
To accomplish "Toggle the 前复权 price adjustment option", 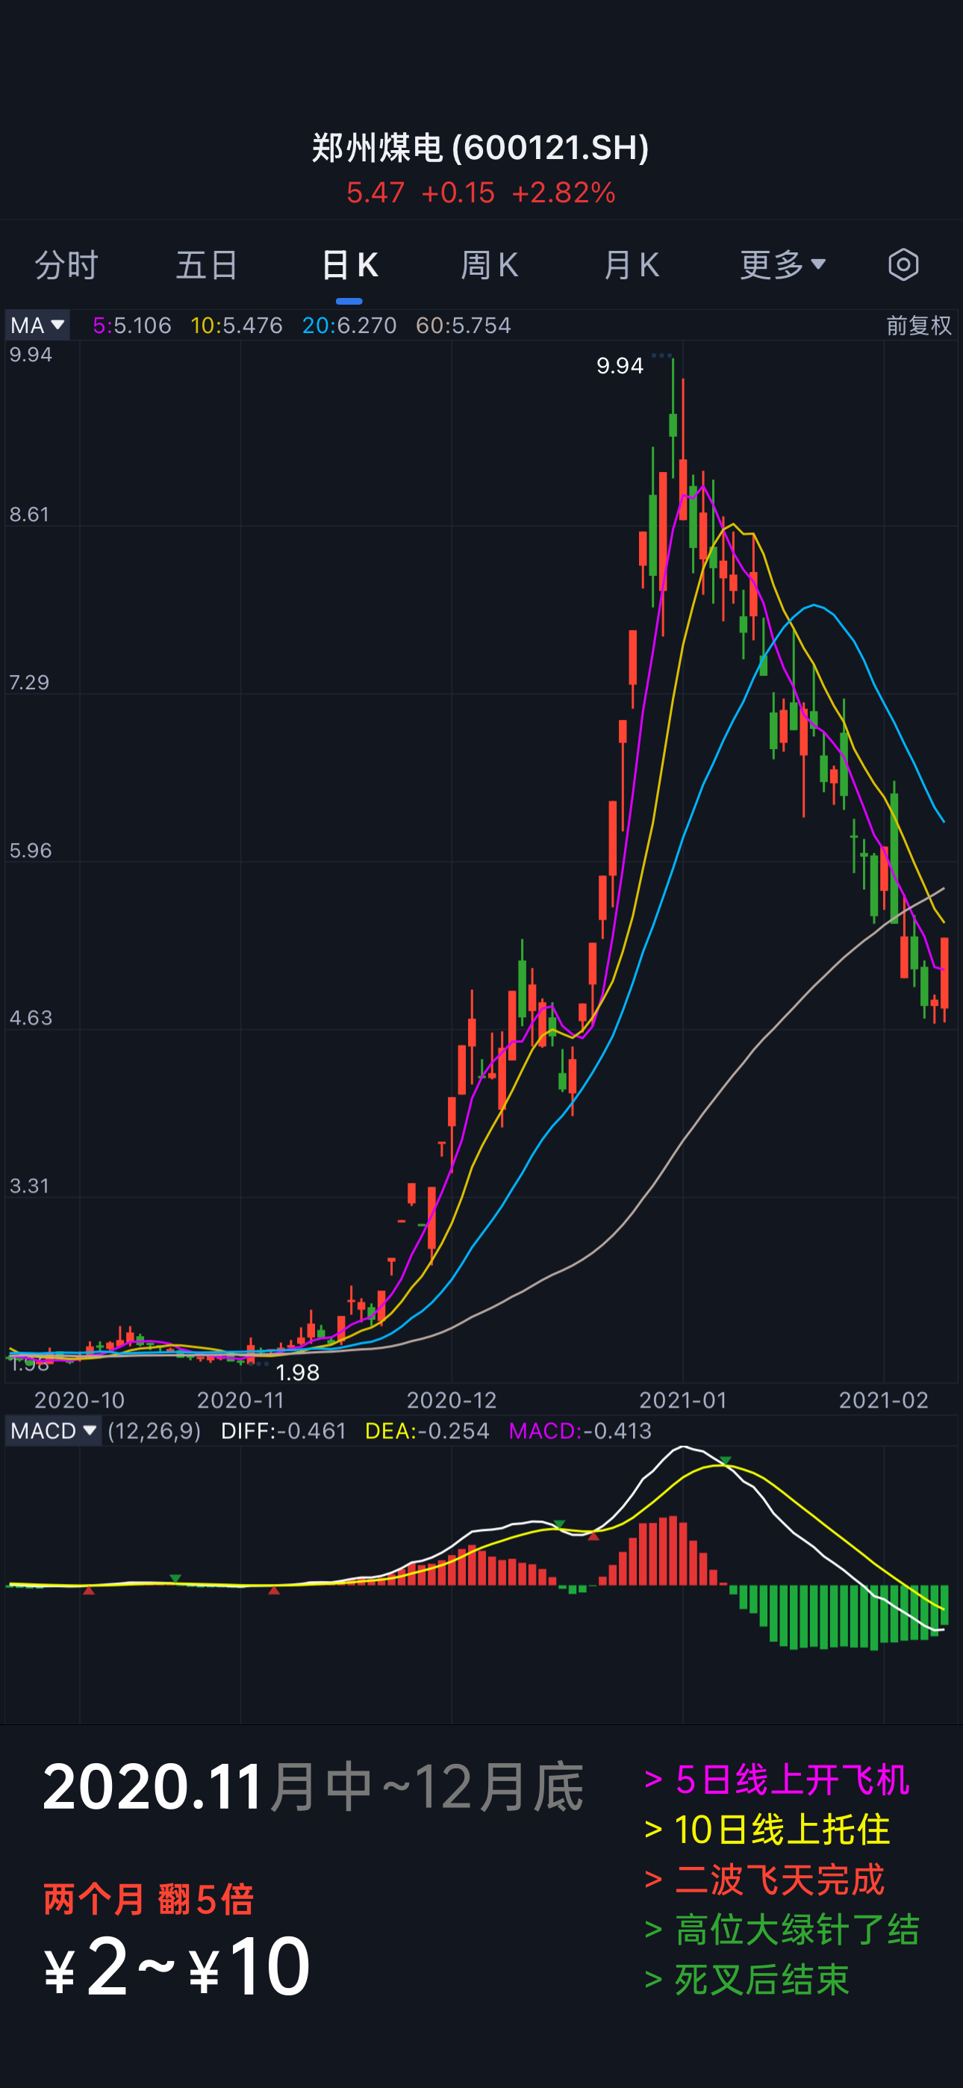I will (x=917, y=326).
